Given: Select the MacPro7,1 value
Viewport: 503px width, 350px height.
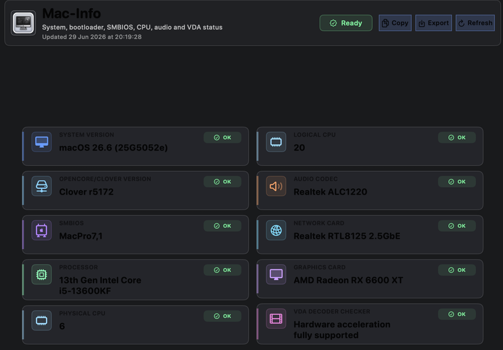Looking at the screenshot, I should click(x=81, y=236).
